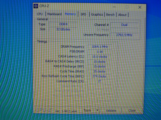
Task: Click the Row Refresh Cycle Time label
Action: tap(63, 76)
